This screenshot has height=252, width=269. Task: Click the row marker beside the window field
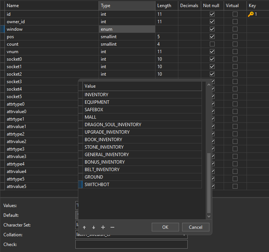click(x=2, y=29)
